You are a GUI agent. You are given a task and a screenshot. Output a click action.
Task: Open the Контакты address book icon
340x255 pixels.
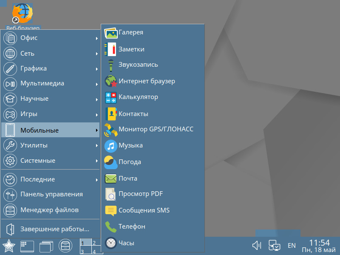pyautogui.click(x=111, y=114)
